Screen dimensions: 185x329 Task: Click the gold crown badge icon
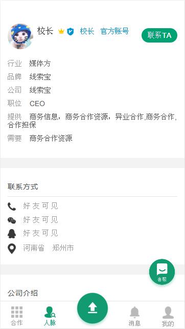(61, 31)
